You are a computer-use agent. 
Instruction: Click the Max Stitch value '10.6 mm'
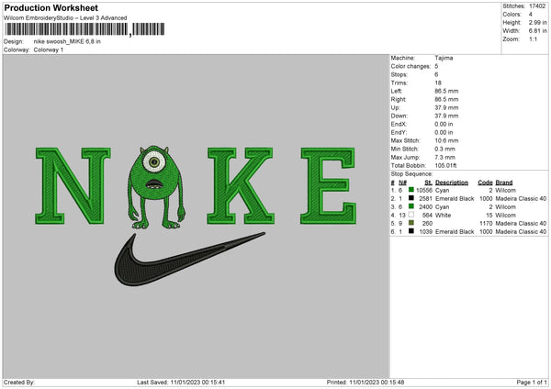pos(446,140)
